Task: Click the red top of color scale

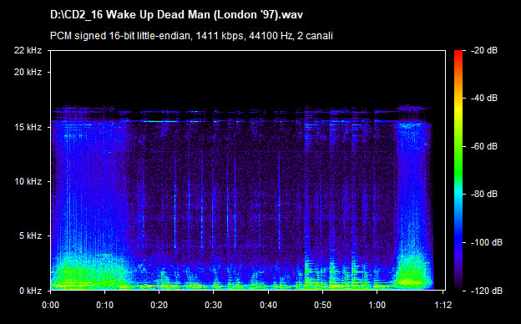Action: click(458, 53)
